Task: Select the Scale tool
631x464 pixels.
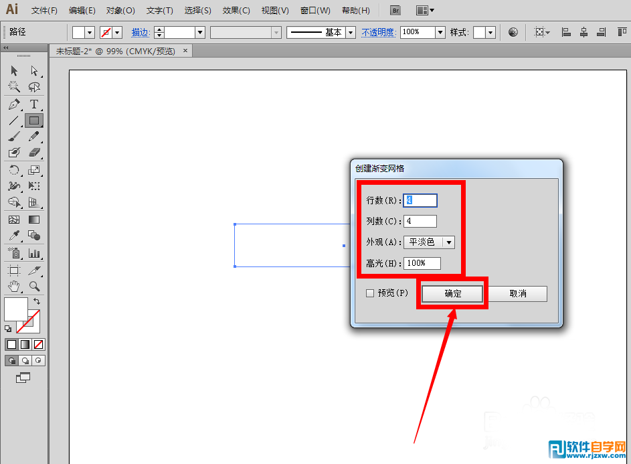Action: 34,170
